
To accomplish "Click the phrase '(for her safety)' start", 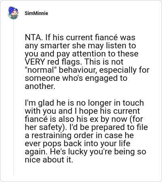I will click(x=136, y=119).
